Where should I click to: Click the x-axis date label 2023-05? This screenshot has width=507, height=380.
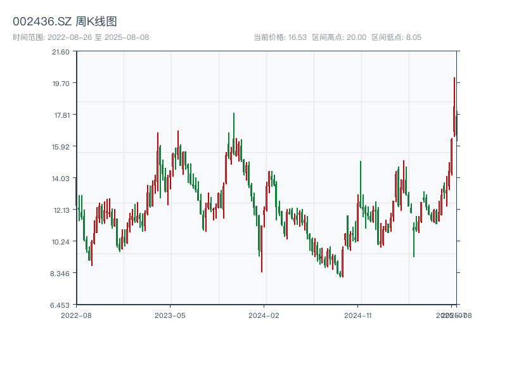[x=170, y=315]
